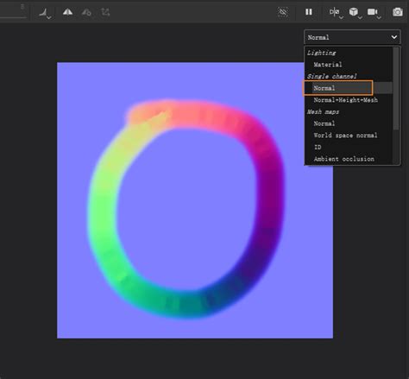Image resolution: width=409 pixels, height=379 pixels.
Task: Pause the viewport rendering
Action: 309,12
